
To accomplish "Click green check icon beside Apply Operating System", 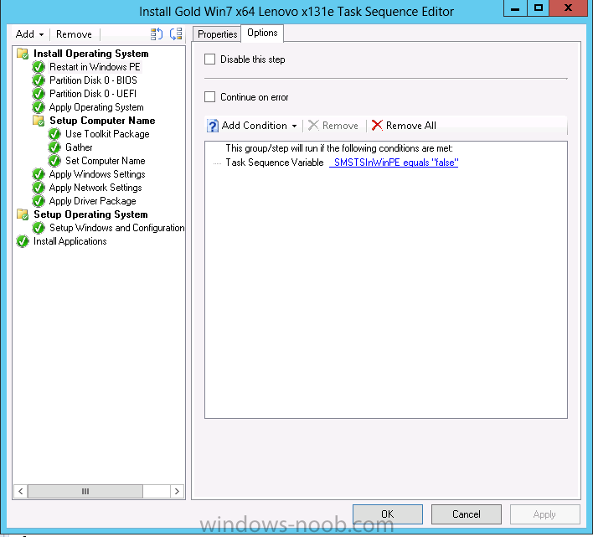I will [x=39, y=107].
